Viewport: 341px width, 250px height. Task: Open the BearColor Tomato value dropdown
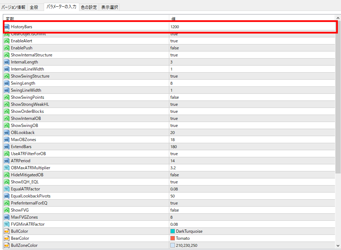pos(183,238)
